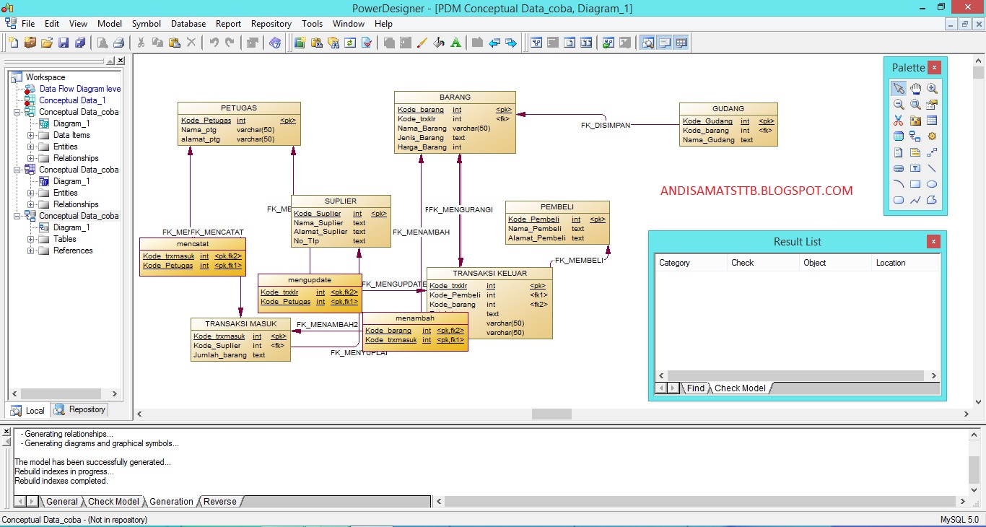Screen dimensions: 986x527
Task: Toggle the Browser view toolbar button
Action: pos(647,43)
